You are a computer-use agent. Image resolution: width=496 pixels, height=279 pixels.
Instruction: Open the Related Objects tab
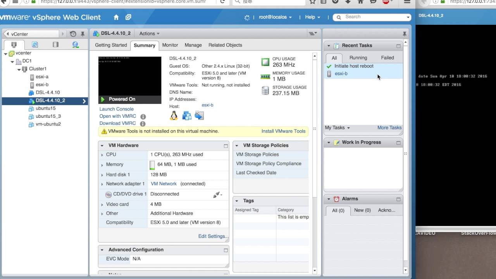pyautogui.click(x=225, y=45)
